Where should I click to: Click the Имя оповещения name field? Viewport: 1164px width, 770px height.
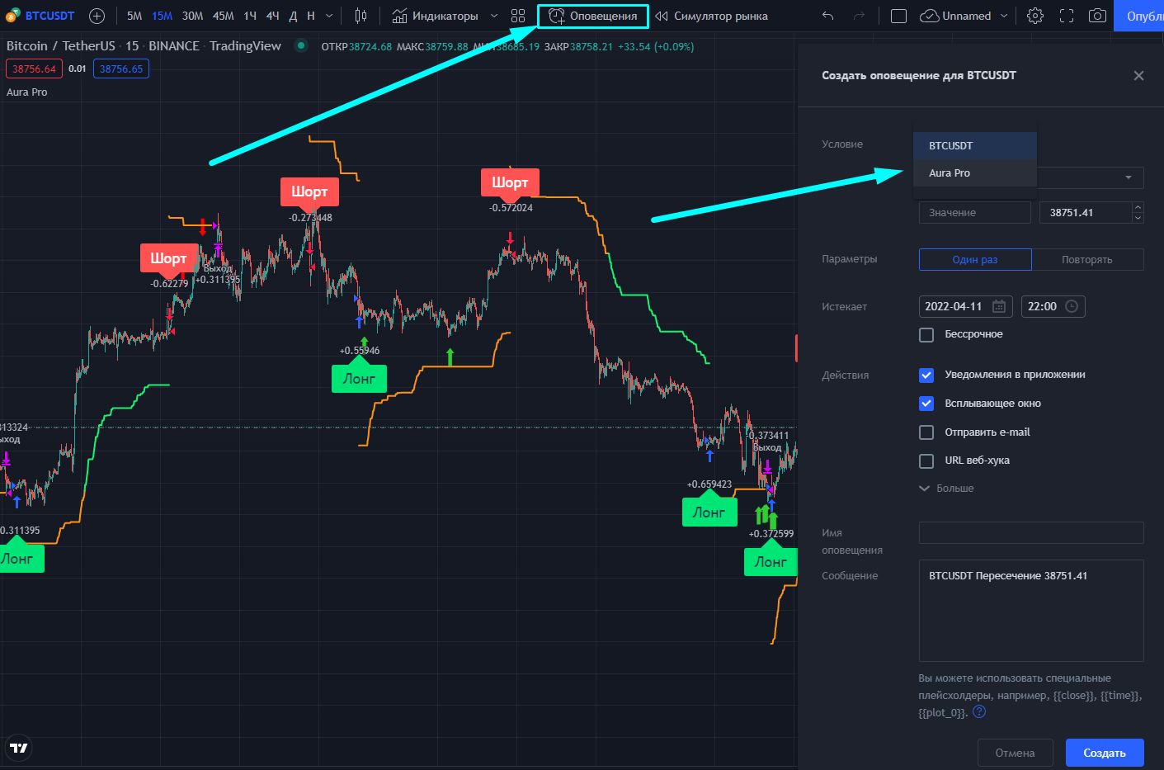point(1031,532)
